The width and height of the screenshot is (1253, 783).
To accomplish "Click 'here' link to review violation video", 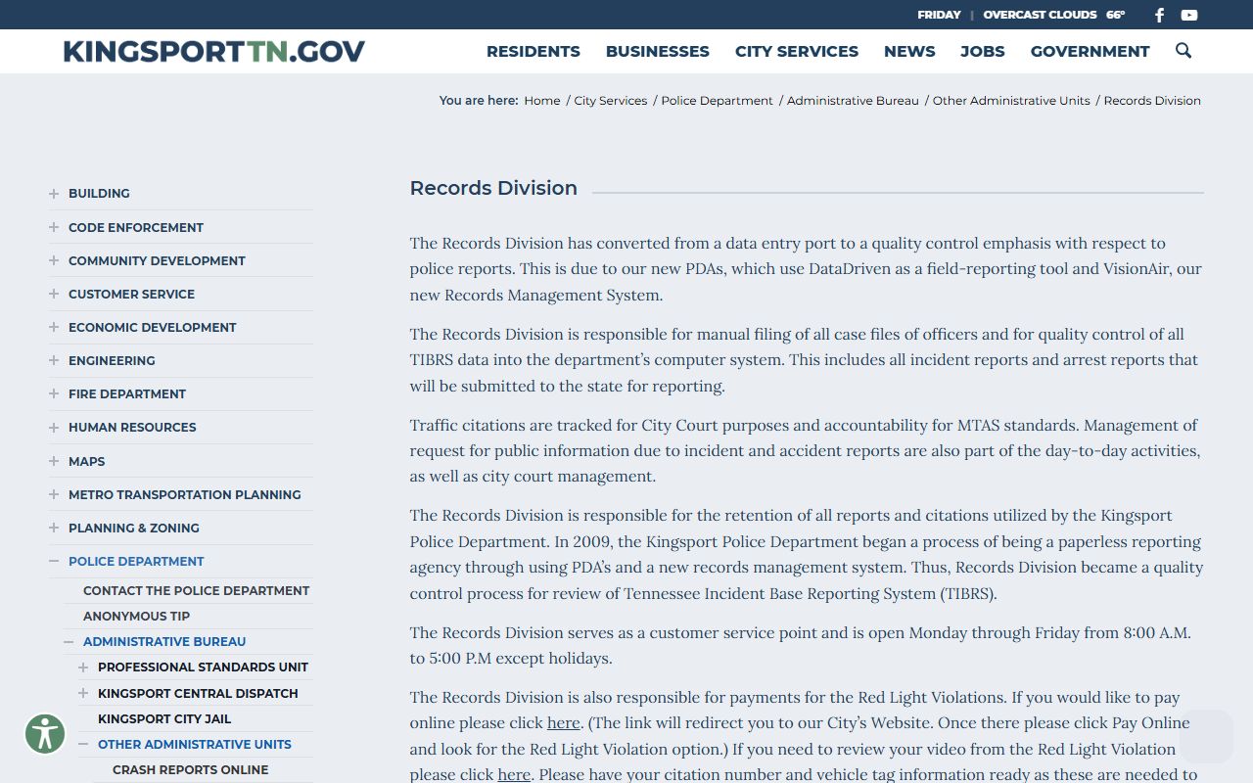I will click(x=514, y=774).
